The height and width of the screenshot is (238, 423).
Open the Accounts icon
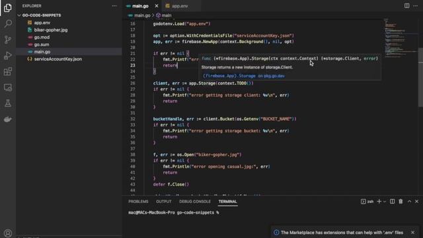8,233
